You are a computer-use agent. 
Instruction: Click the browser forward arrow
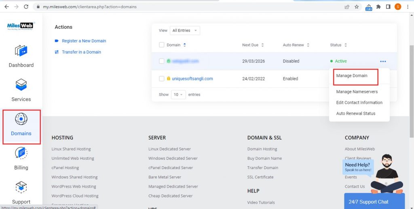(x=16, y=7)
